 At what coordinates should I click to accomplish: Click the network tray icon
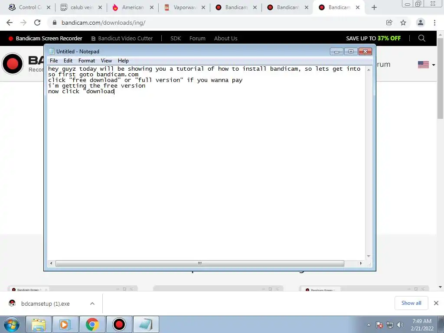(390, 325)
